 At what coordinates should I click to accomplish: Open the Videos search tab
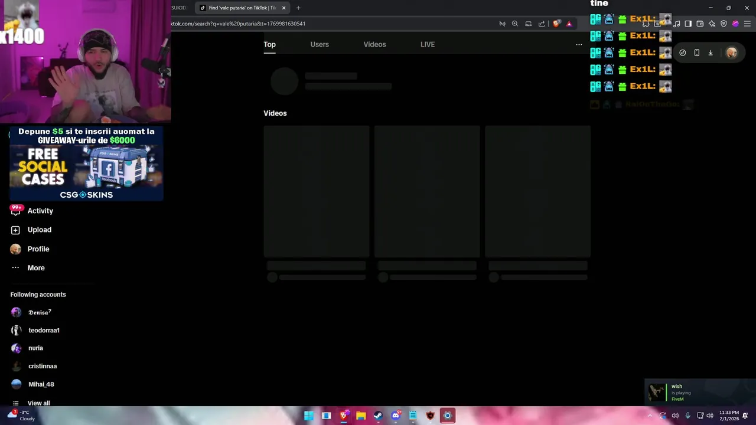pos(374,44)
